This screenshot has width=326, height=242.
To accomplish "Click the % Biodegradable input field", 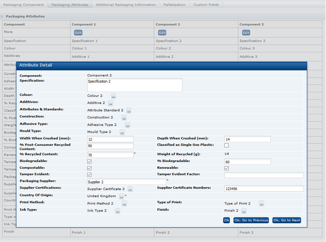I will [x=247, y=162].
